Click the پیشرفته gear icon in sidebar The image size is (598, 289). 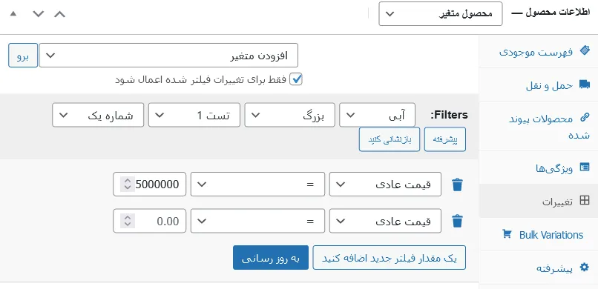point(584,268)
